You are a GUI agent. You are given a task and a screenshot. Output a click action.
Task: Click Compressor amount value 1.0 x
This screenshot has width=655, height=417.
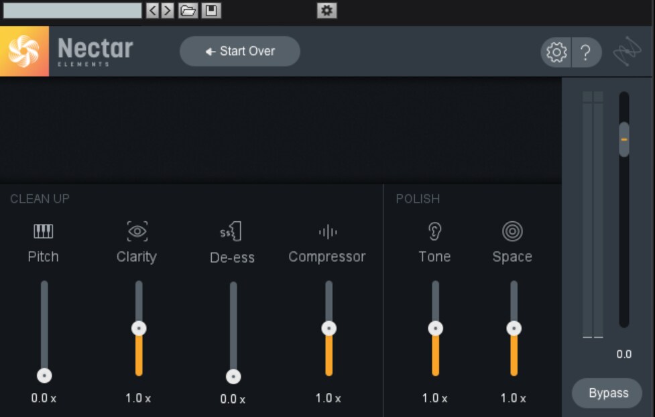328,398
